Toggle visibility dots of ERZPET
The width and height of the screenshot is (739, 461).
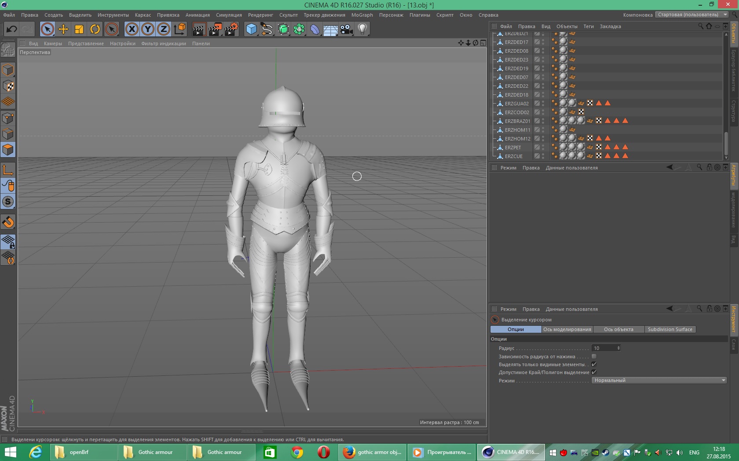click(x=543, y=148)
